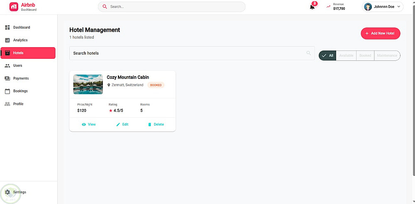Click the magnifier icon in hotel search

pyautogui.click(x=308, y=53)
